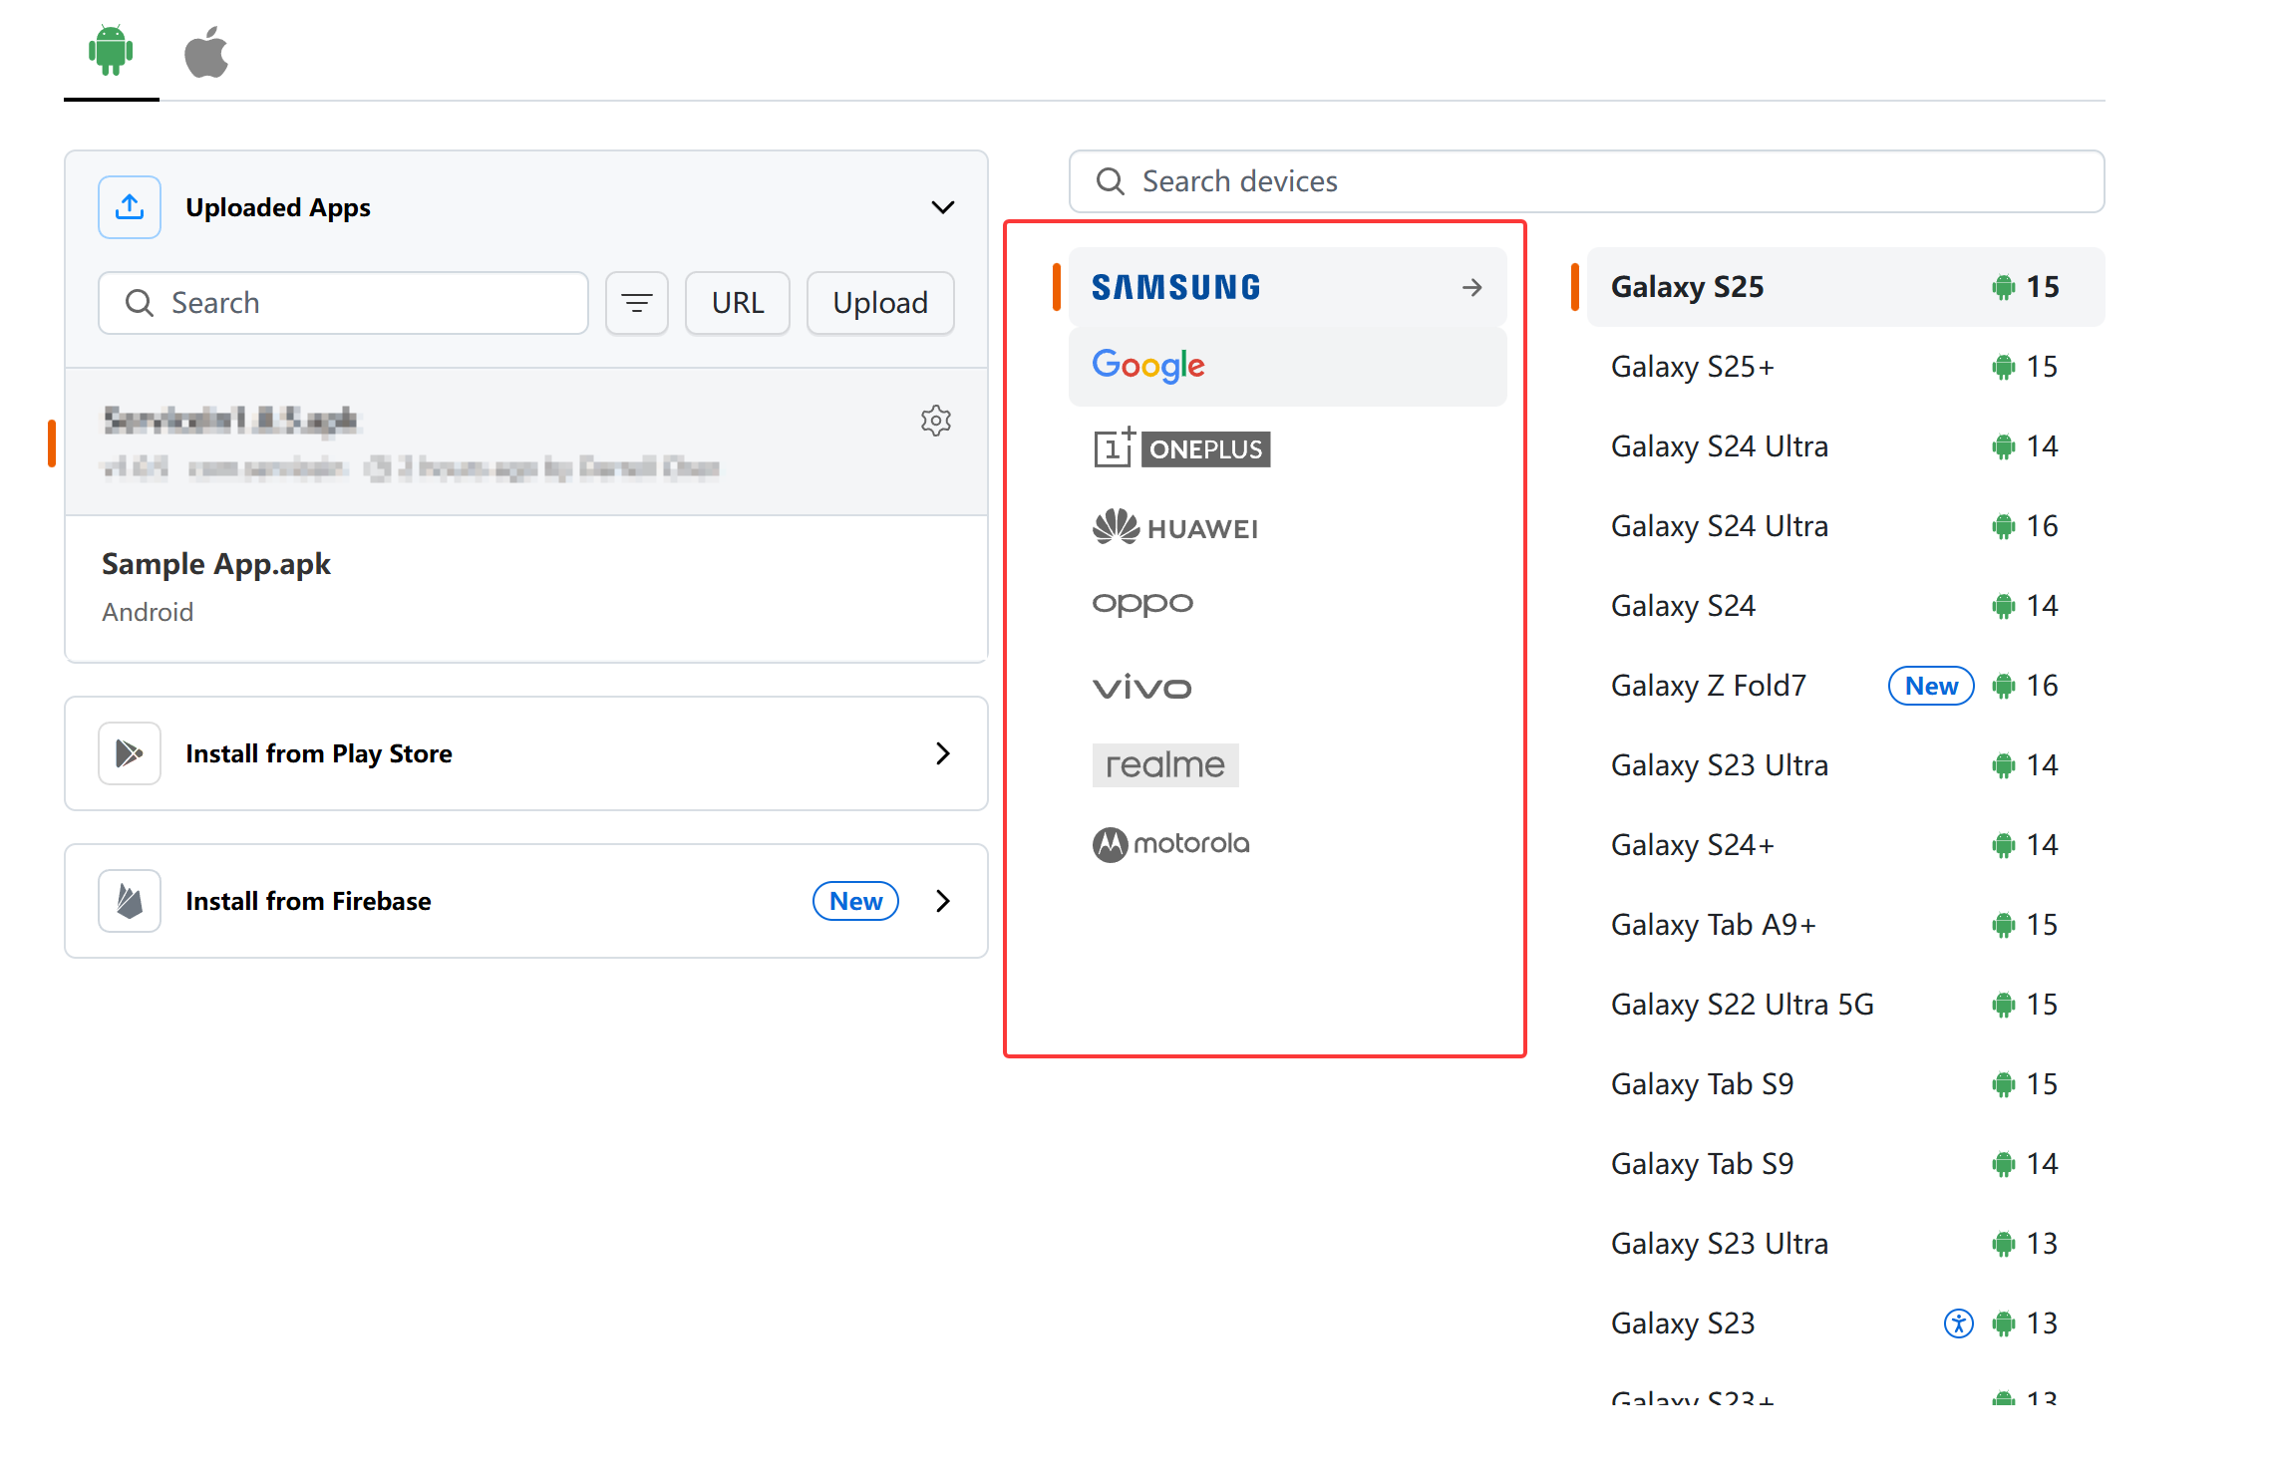Image resolution: width=2275 pixels, height=1469 pixels.
Task: Click the Firebase logo icon
Action: point(130,901)
